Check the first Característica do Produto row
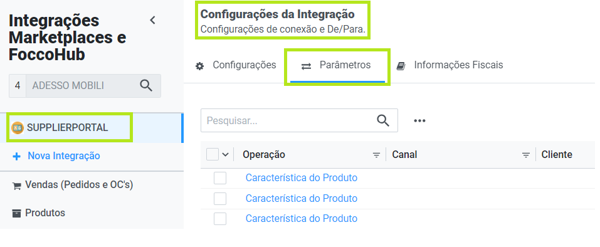The image size is (600, 247). [x=220, y=178]
